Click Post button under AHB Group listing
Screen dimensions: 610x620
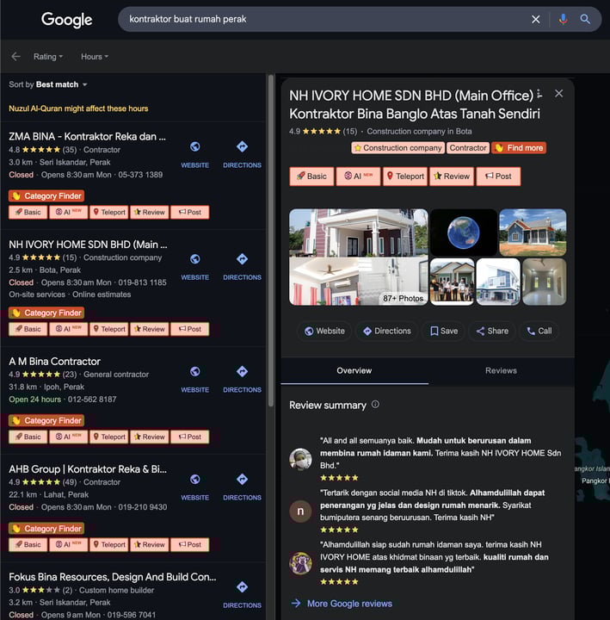[x=189, y=545]
